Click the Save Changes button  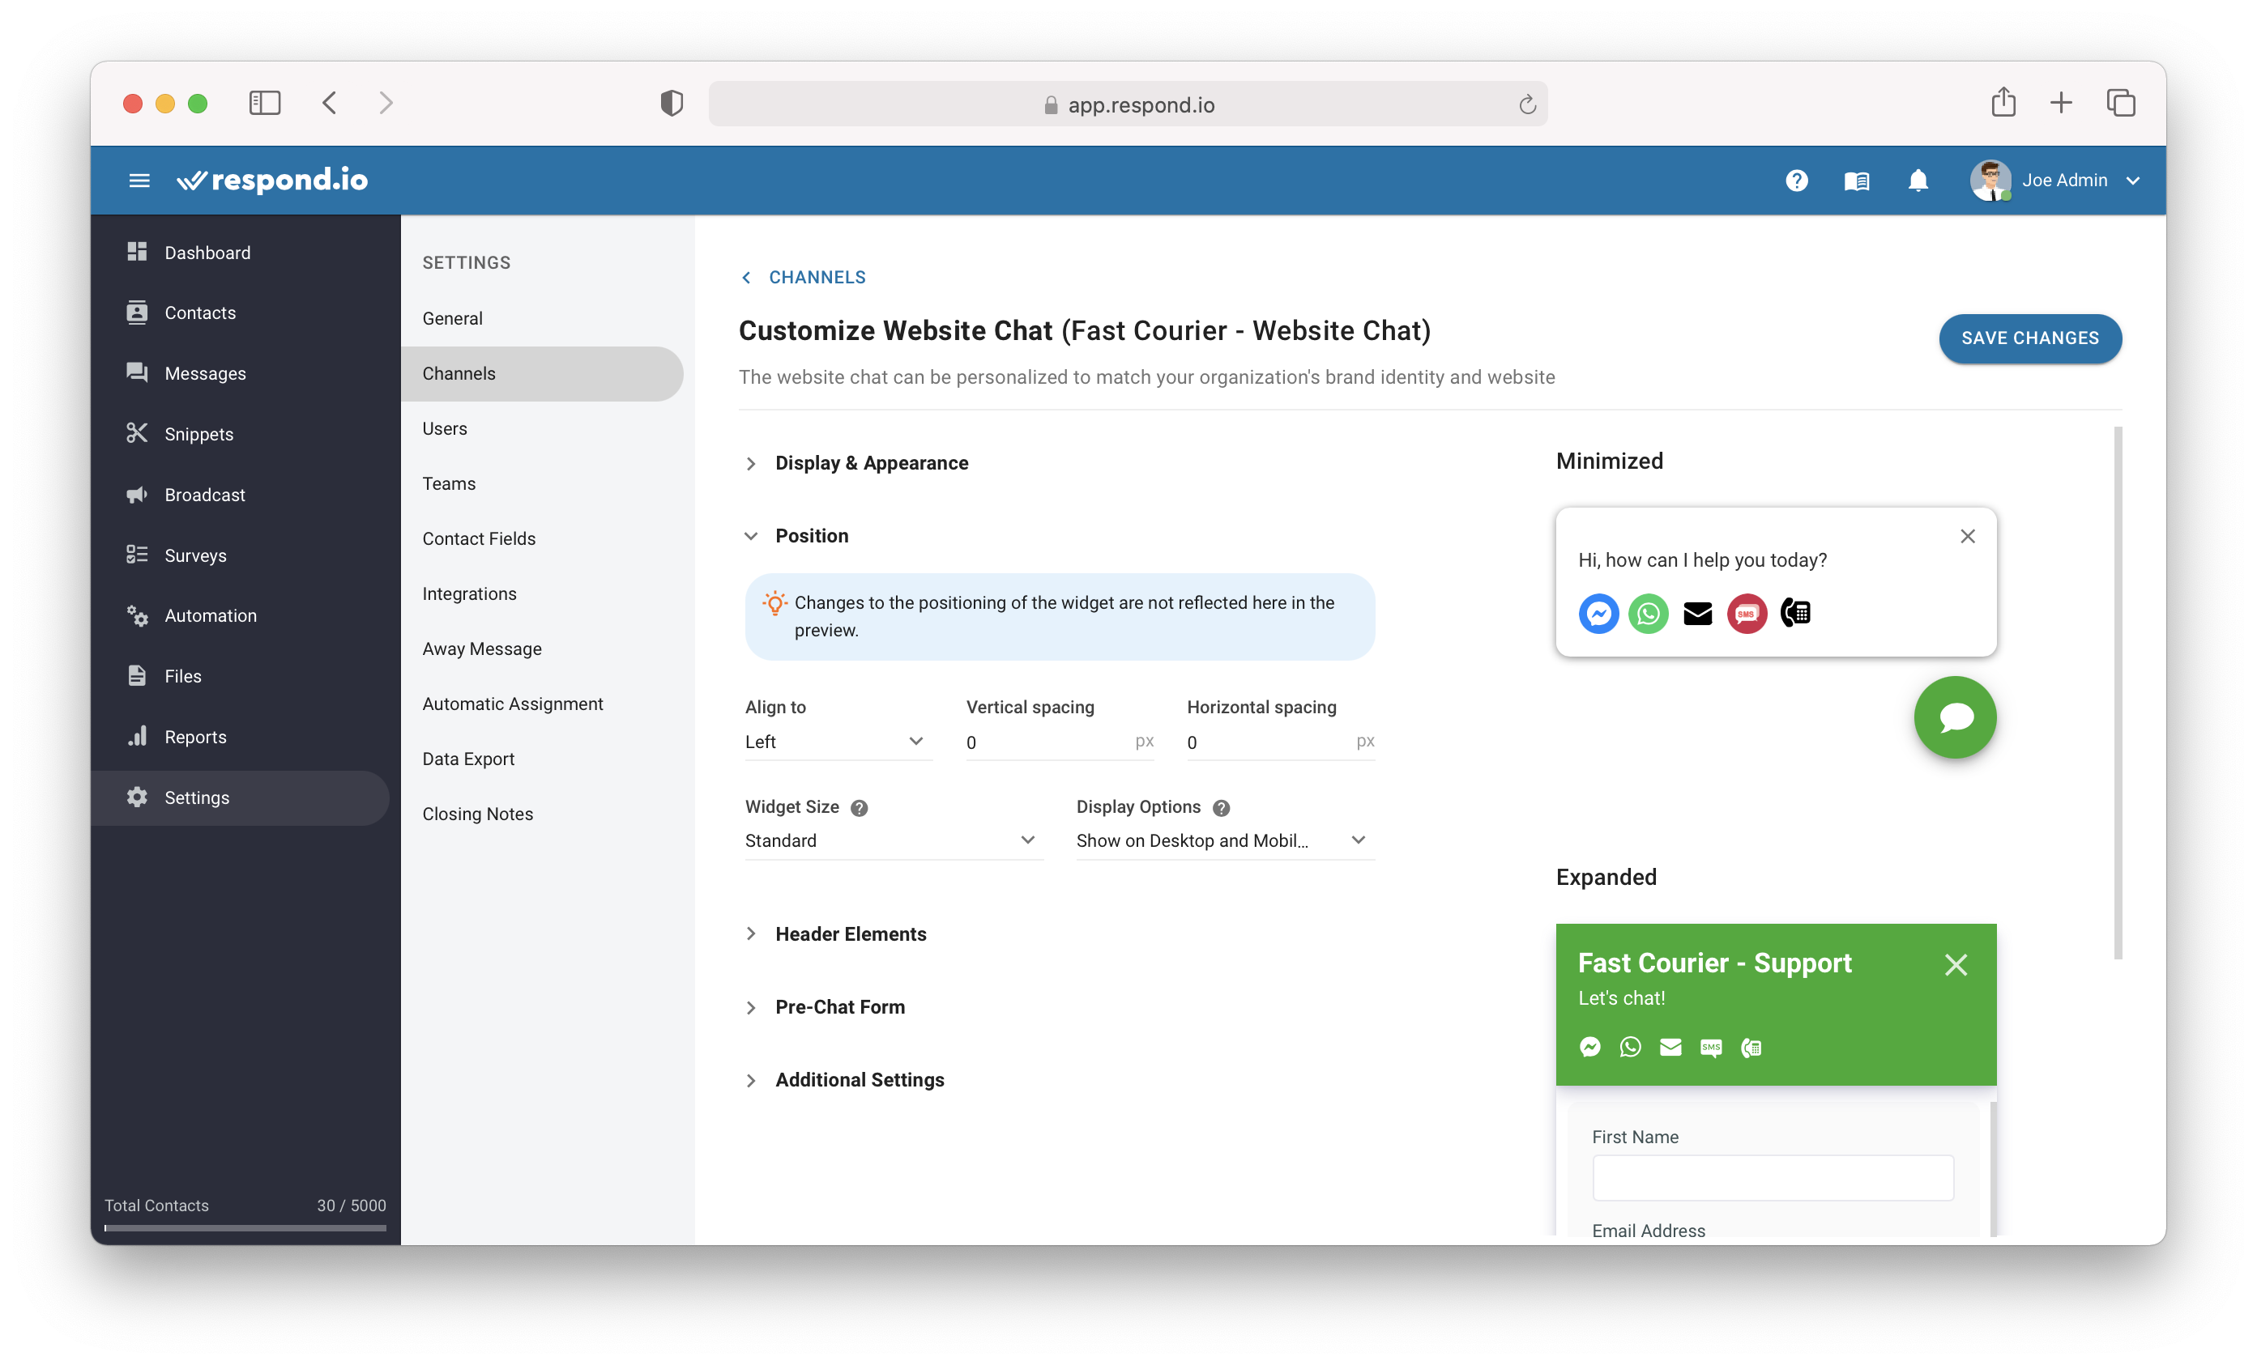2029,338
